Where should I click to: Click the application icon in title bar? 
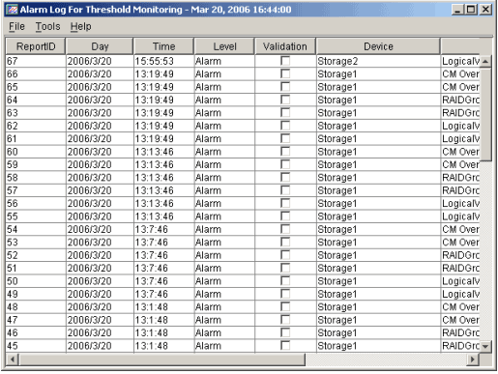[13, 10]
